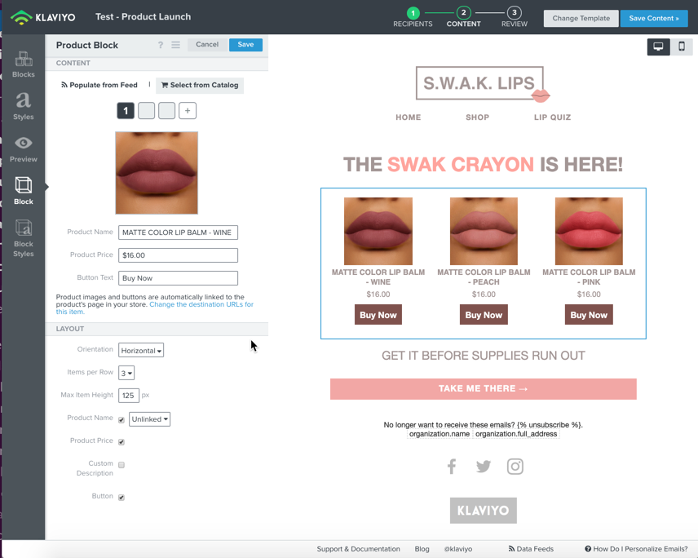Open the Items per Row dropdown
Viewport: 698px width, 558px height.
(x=126, y=373)
